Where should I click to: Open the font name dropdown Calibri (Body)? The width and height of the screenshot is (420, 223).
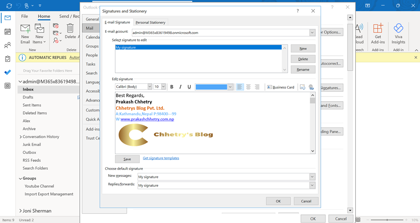pos(150,87)
